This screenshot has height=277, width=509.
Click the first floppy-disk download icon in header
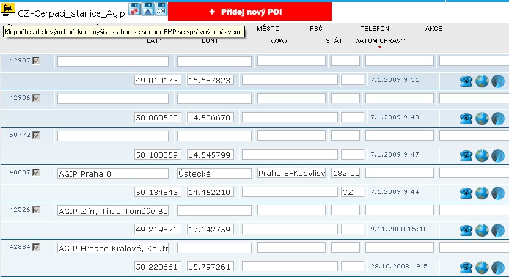point(133,9)
